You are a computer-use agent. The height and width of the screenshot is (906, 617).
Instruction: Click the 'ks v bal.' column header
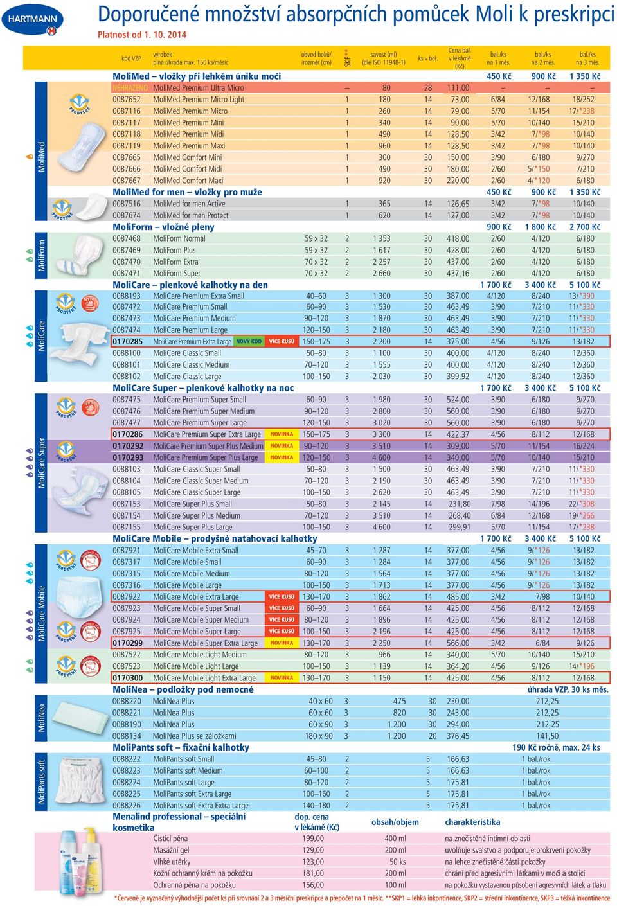(x=428, y=58)
